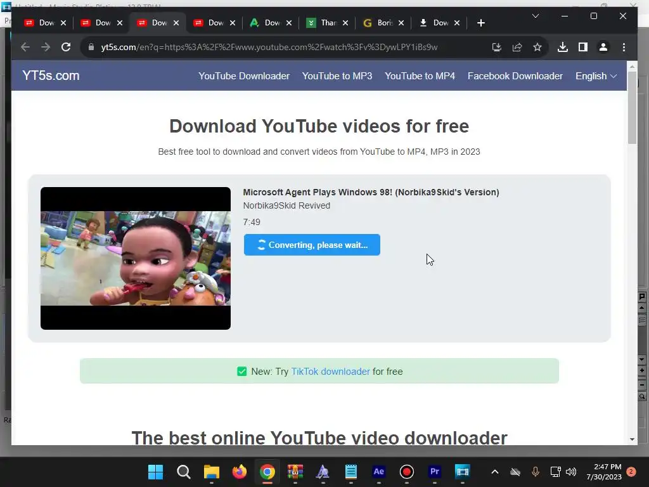Open After Effects from taskbar
The image size is (649, 487).
(379, 472)
